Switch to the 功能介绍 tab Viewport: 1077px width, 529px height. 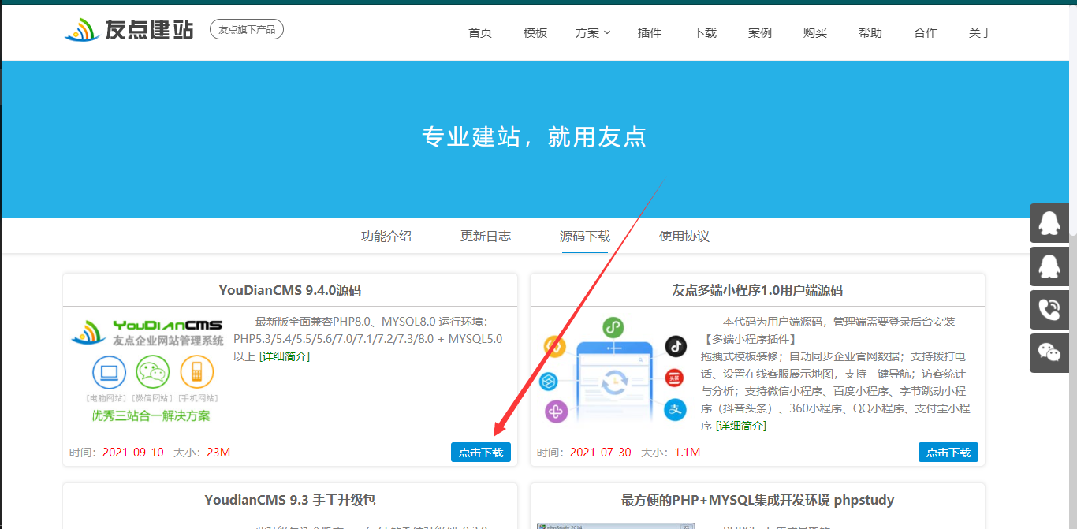coord(386,236)
